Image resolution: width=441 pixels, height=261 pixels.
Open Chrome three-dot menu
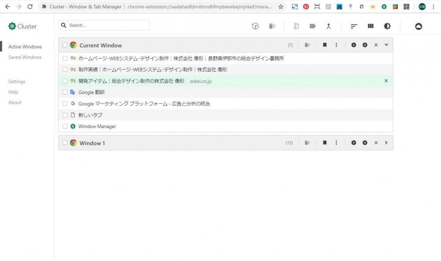[x=434, y=7]
